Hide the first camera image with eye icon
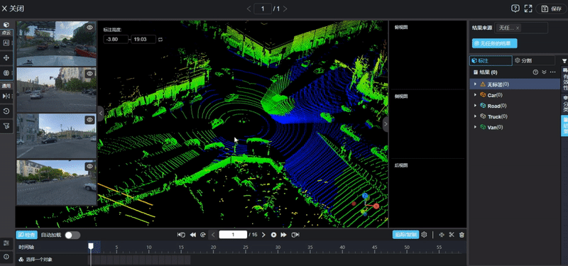 click(x=90, y=28)
